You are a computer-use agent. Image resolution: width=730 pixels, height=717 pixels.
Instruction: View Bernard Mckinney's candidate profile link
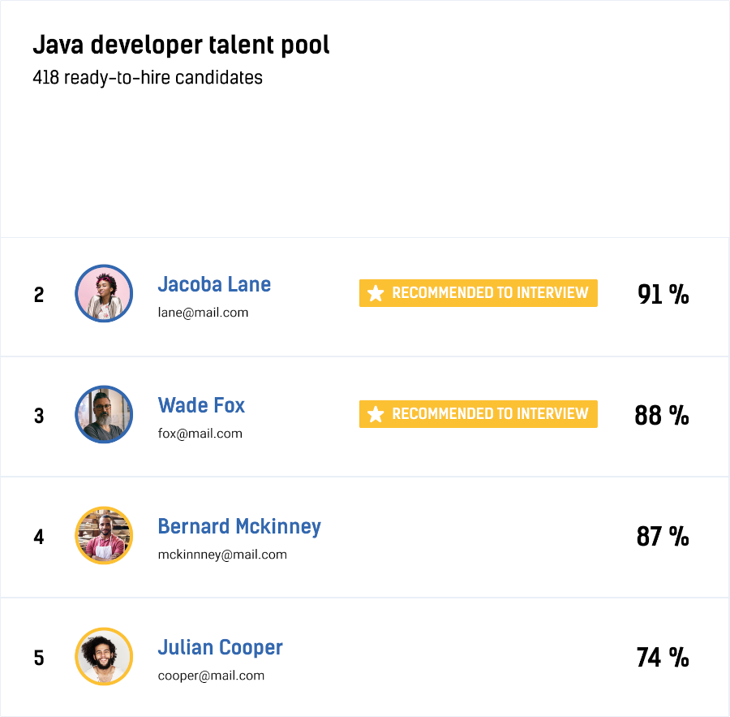click(x=239, y=526)
